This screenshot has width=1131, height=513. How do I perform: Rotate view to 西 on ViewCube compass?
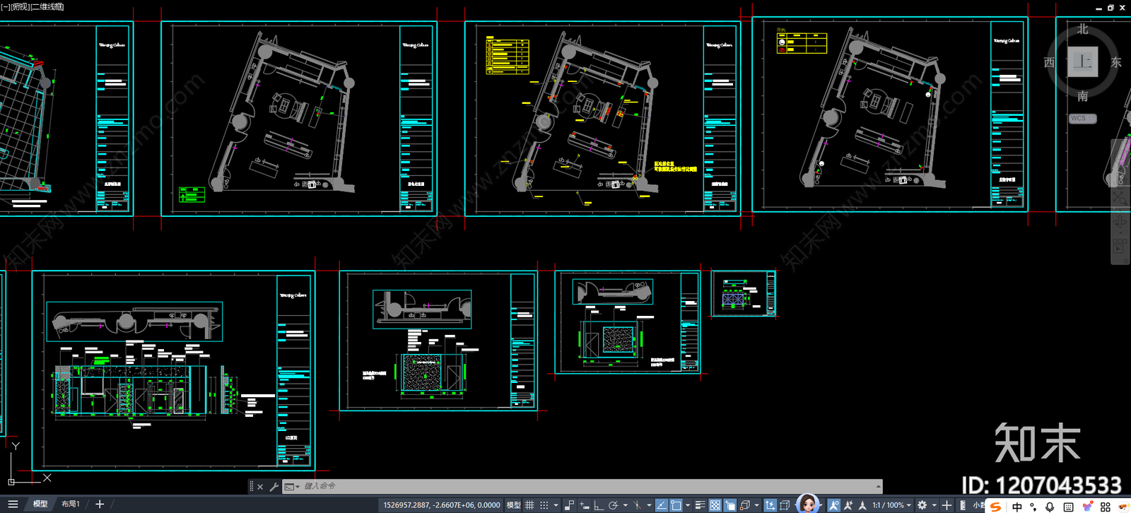[1050, 62]
